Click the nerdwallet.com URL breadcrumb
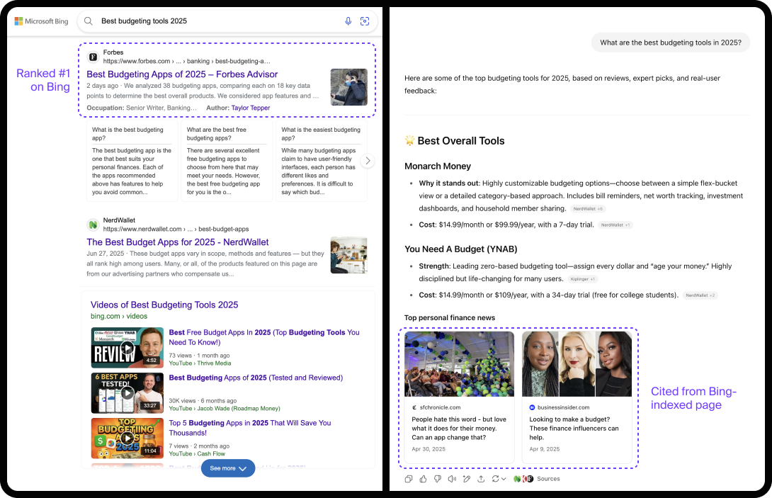 [x=176, y=229]
